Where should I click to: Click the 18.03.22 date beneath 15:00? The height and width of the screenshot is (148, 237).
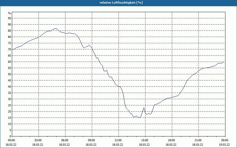[x=144, y=145]
